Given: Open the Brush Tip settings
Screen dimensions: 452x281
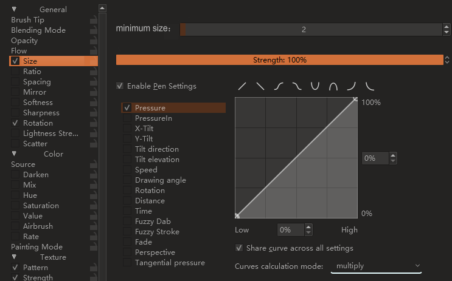Looking at the screenshot, I should pos(27,20).
